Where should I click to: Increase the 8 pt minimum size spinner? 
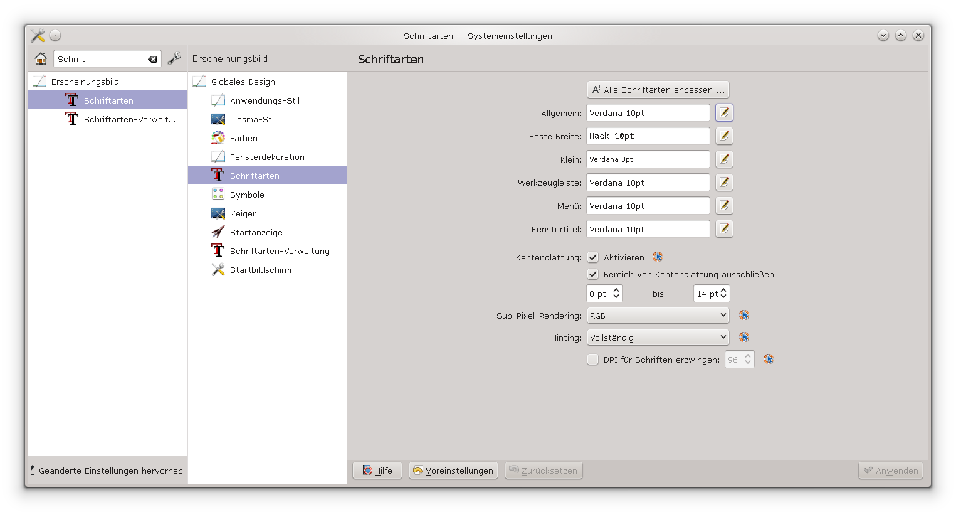(x=616, y=291)
